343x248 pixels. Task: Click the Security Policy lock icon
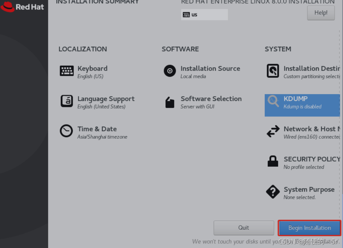[x=273, y=161]
